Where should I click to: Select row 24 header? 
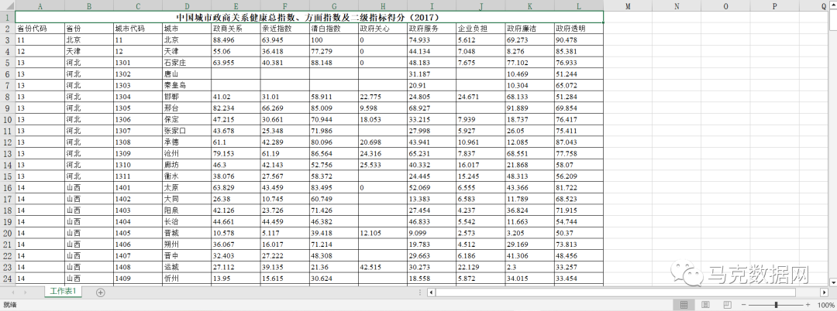(8, 278)
